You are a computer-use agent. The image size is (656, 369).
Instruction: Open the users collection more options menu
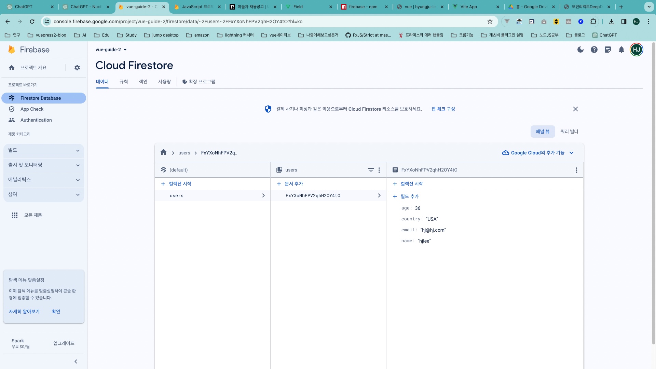(379, 170)
